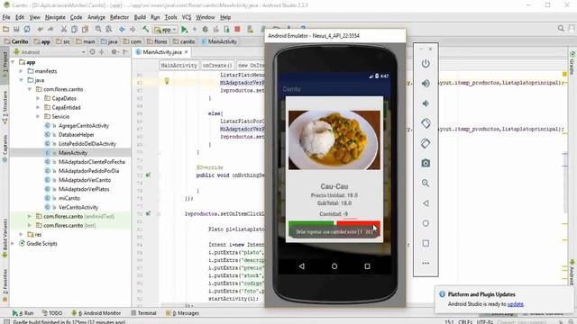Rotate emulator right

click(x=426, y=143)
